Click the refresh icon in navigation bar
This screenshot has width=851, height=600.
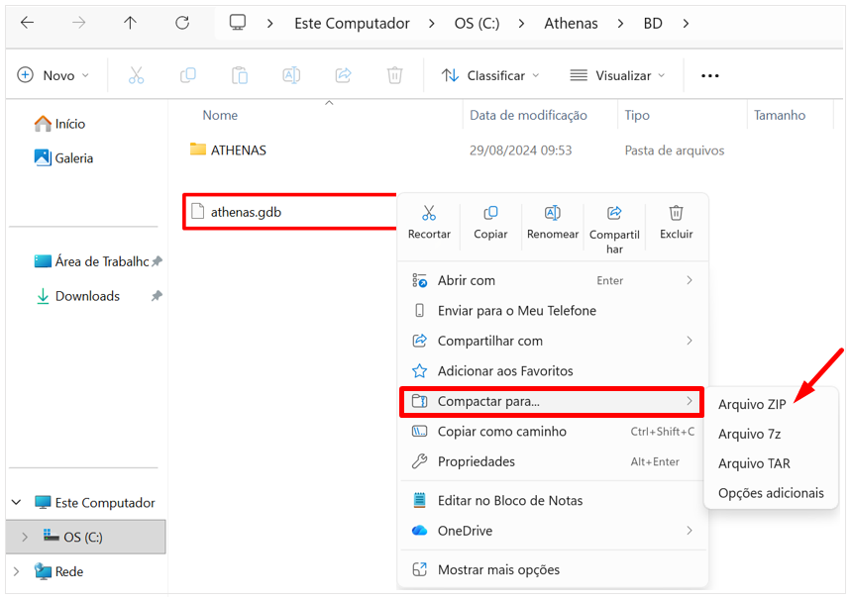coord(181,23)
